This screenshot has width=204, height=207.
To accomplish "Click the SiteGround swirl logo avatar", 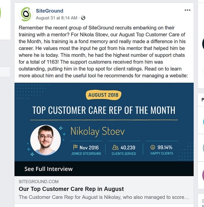I will [26, 14].
